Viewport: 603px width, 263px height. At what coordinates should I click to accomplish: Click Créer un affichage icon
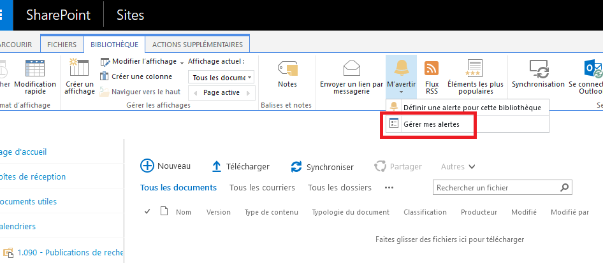pyautogui.click(x=79, y=69)
